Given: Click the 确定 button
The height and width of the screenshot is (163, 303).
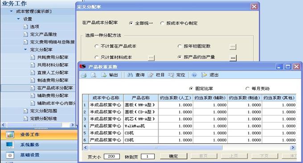Looking at the screenshot, I should tap(173, 156).
